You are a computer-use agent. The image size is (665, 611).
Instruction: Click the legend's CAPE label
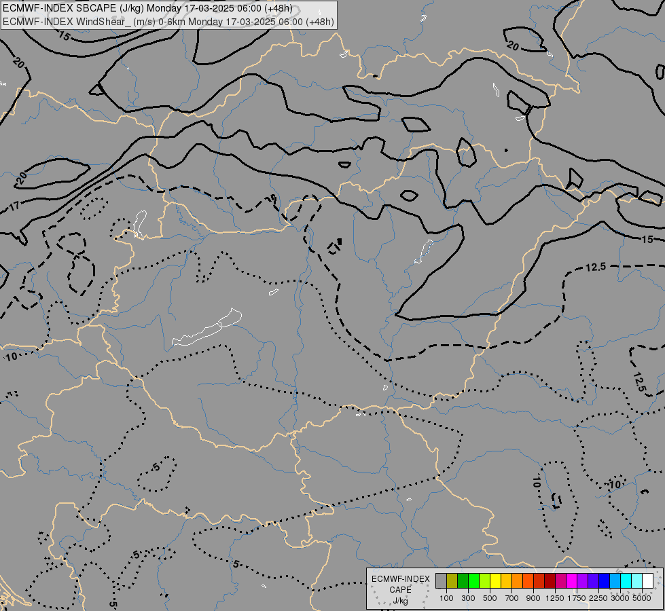[400, 590]
